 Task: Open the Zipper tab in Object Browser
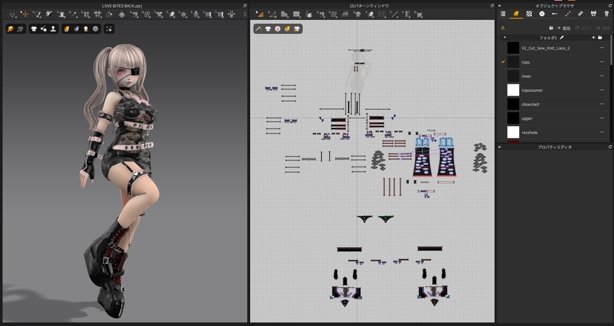[x=606, y=14]
